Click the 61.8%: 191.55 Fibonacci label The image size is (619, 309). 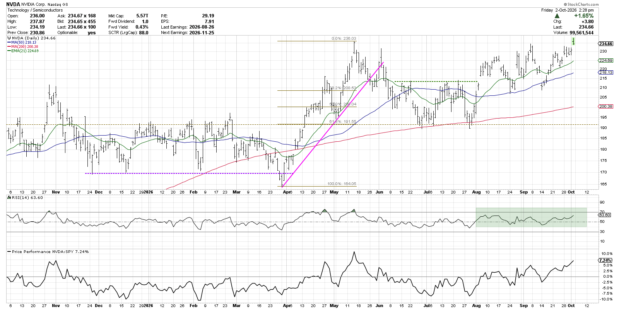click(343, 122)
